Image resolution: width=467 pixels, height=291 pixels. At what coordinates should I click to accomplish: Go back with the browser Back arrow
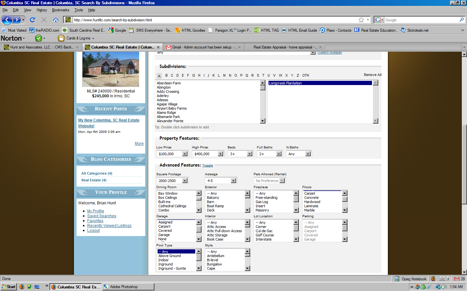[x=7, y=20]
